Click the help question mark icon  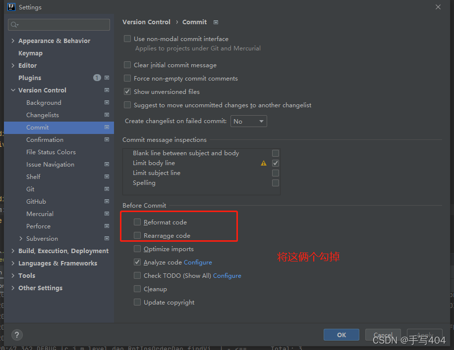(16, 335)
